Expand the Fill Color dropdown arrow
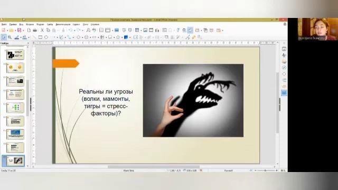 click(29, 37)
